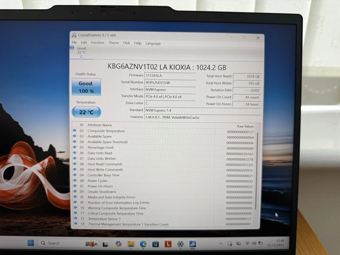Open Microsoft Store from the taskbar
Image resolution: width=340 pixels, height=255 pixels.
point(155,244)
